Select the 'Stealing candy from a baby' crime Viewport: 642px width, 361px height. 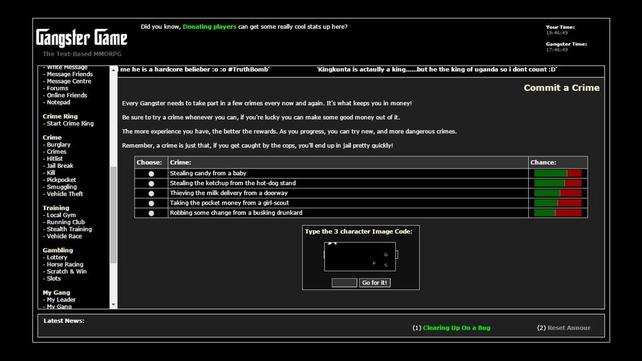[x=151, y=174]
